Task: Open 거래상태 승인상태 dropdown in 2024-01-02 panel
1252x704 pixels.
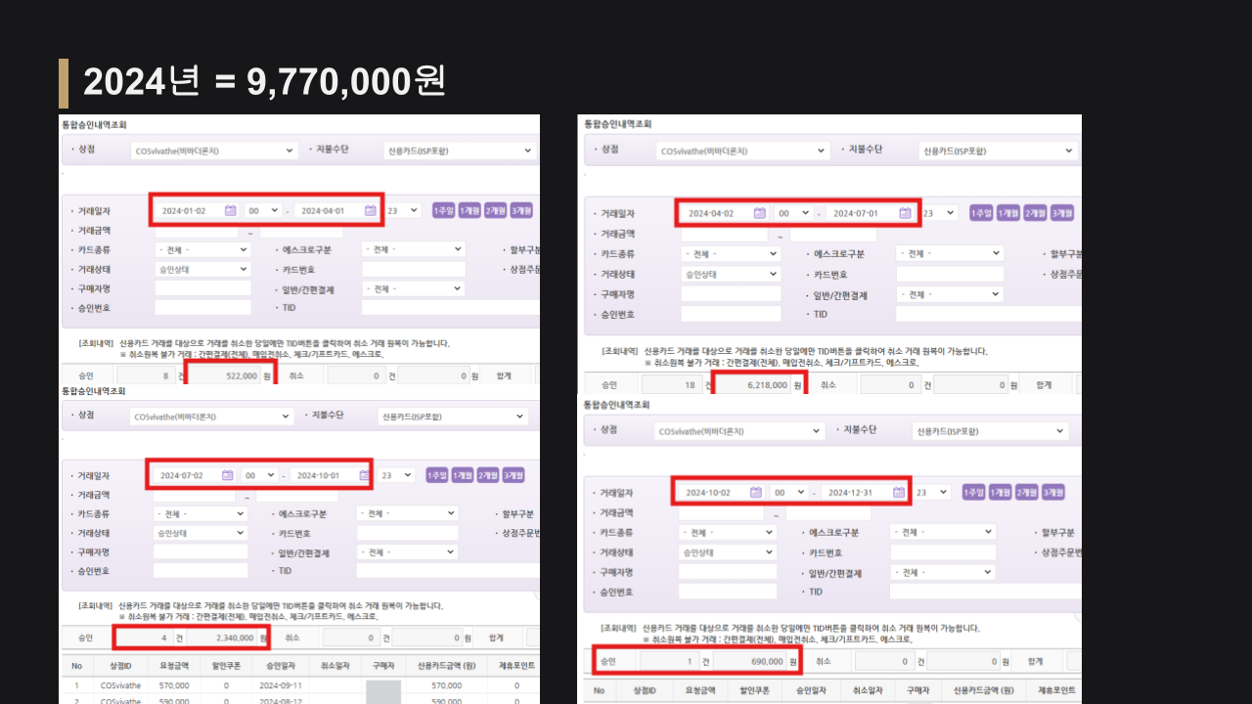Action: pos(202,269)
